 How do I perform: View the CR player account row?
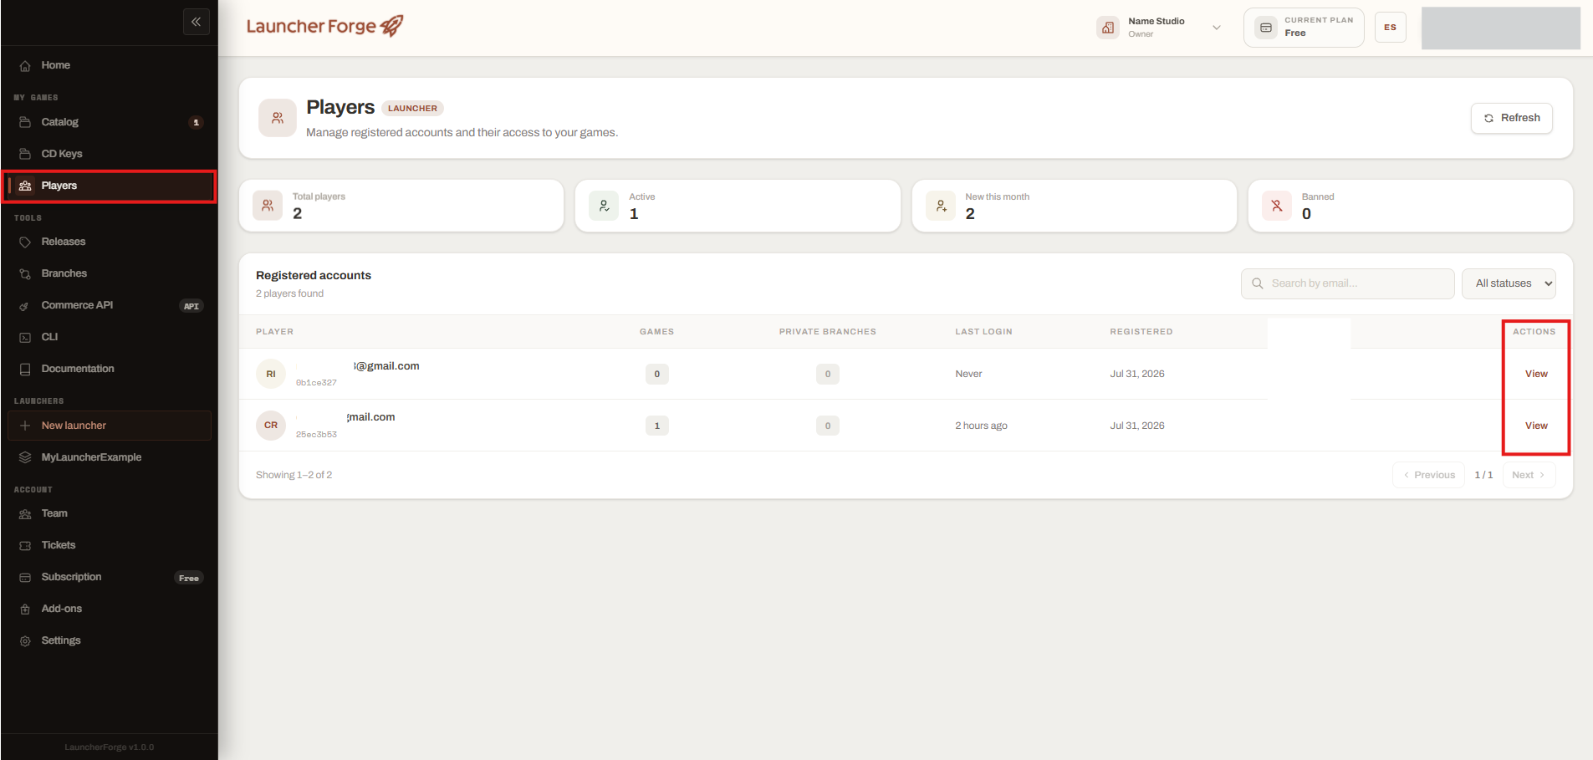(x=1536, y=426)
